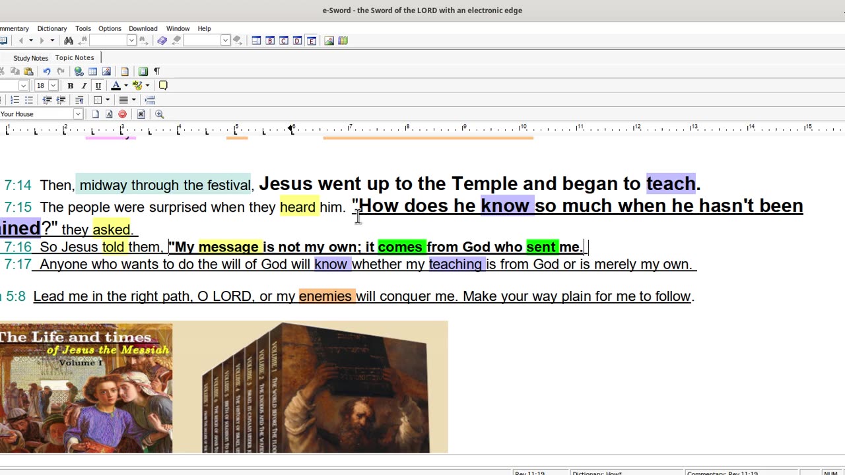Image resolution: width=845 pixels, height=475 pixels.
Task: Open the graphics viewer picture icon
Action: [x=329, y=41]
